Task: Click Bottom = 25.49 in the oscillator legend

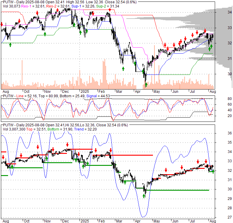Action: tap(72, 96)
